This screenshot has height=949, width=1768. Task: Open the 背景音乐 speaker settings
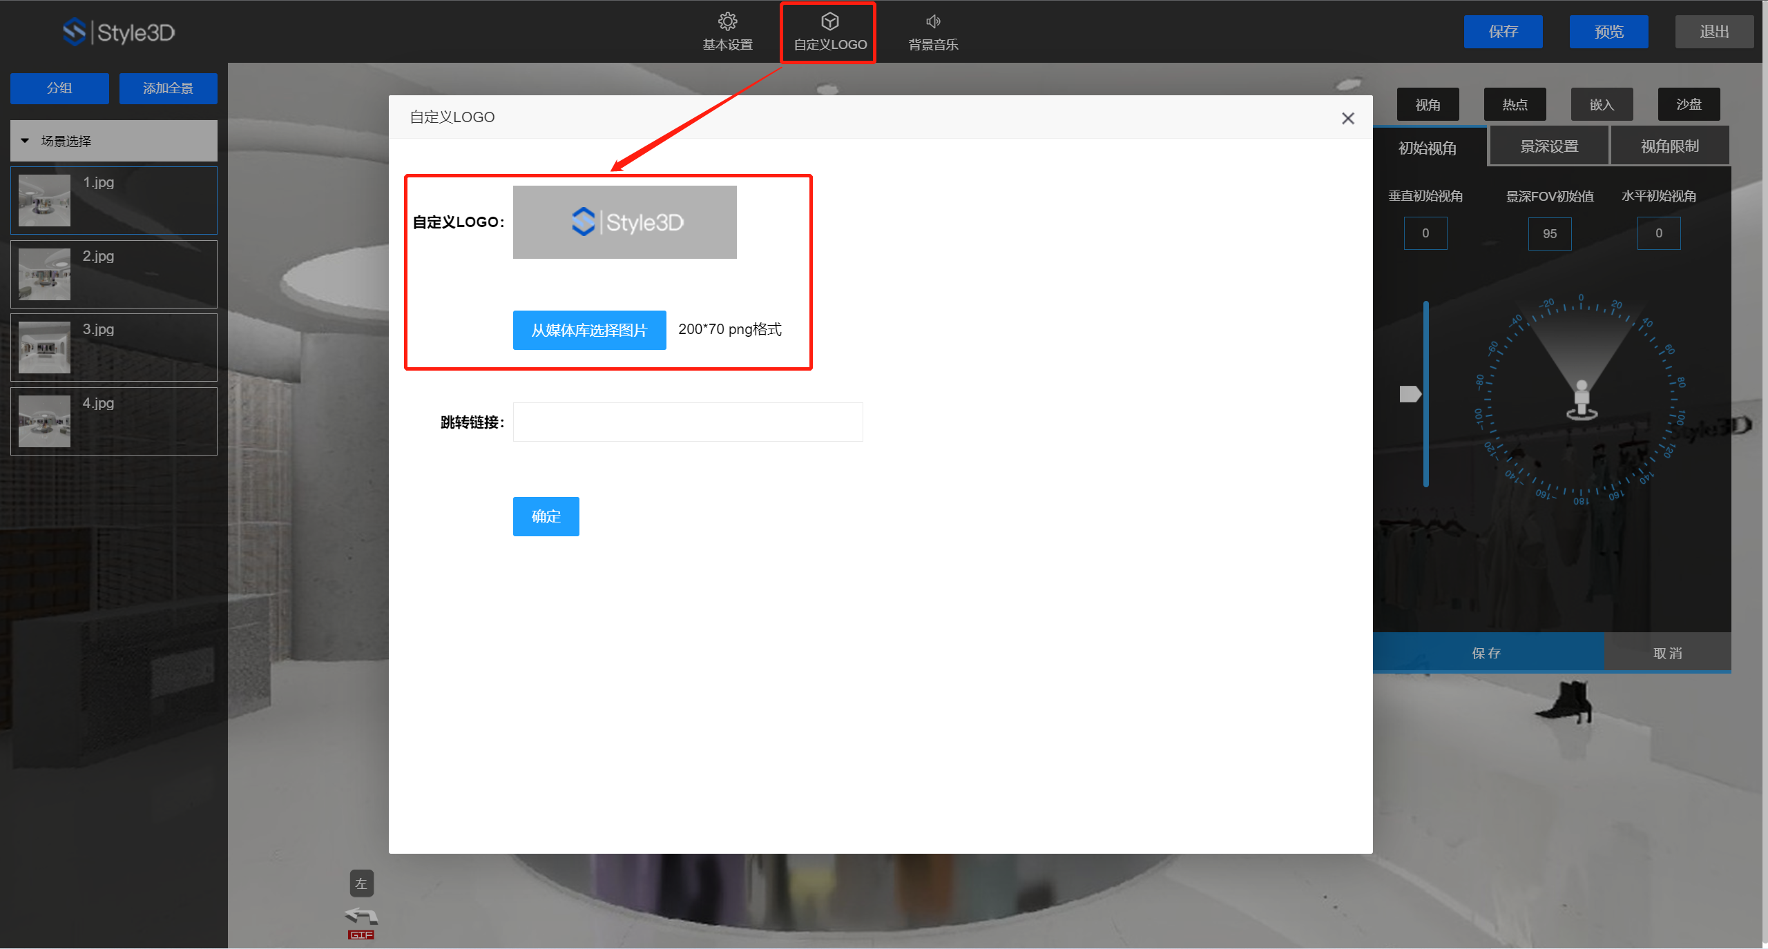[933, 32]
